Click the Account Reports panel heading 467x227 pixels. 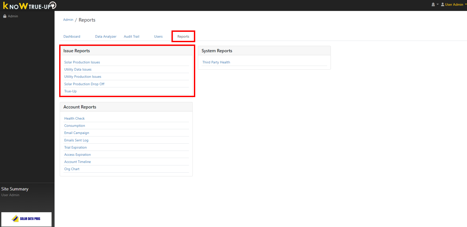coord(80,107)
